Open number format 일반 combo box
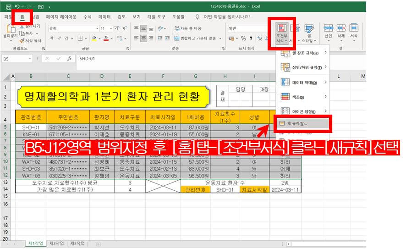This screenshot has width=406, height=249. tap(247, 28)
